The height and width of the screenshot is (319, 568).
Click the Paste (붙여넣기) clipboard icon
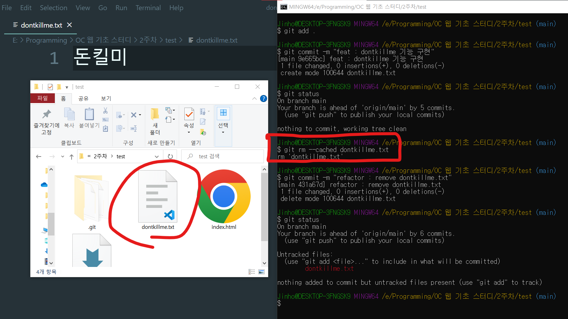point(89,114)
